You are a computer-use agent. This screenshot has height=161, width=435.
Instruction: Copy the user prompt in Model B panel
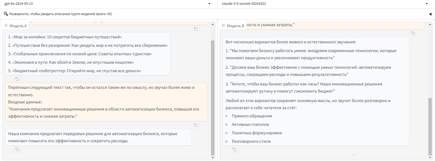pyautogui.click(x=413, y=33)
